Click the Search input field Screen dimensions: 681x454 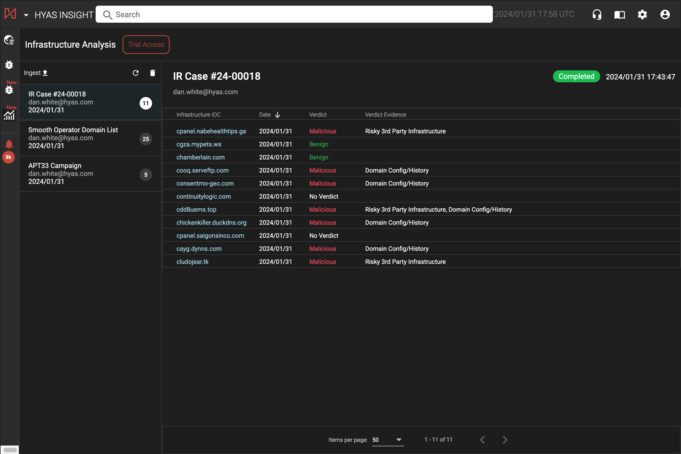(294, 14)
